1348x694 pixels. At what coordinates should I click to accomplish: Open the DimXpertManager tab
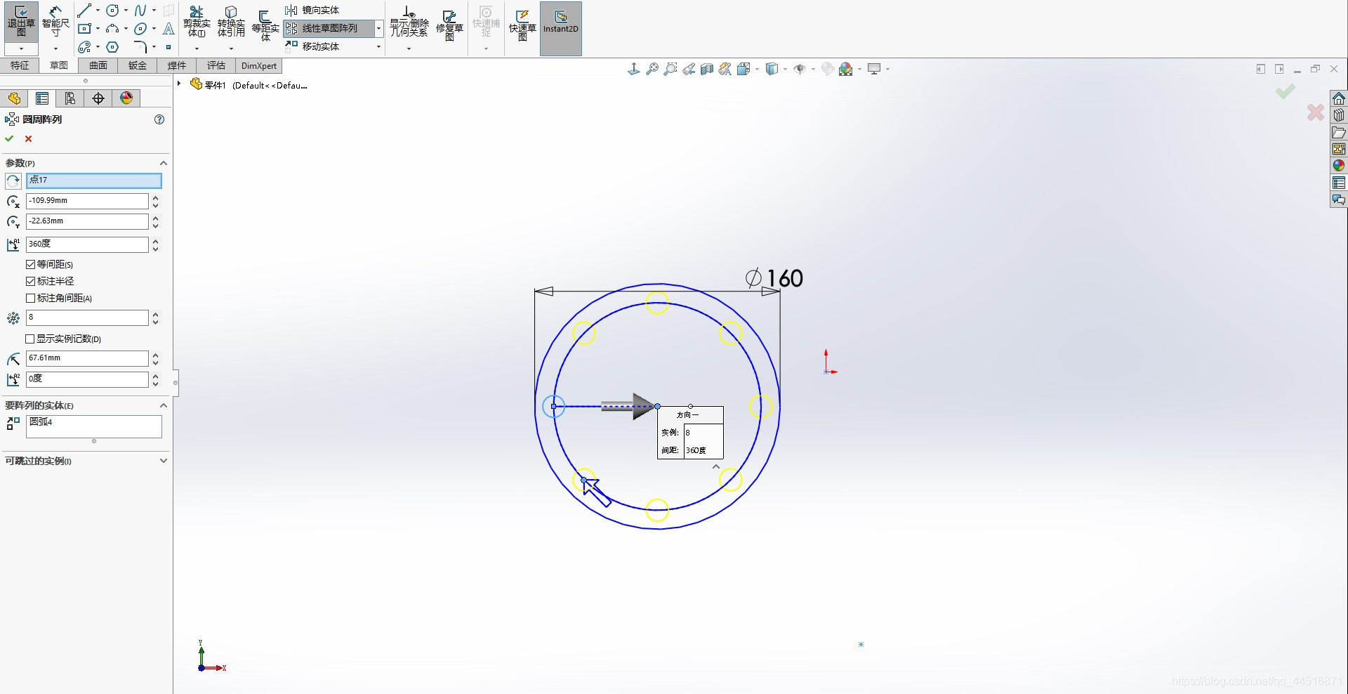point(98,98)
